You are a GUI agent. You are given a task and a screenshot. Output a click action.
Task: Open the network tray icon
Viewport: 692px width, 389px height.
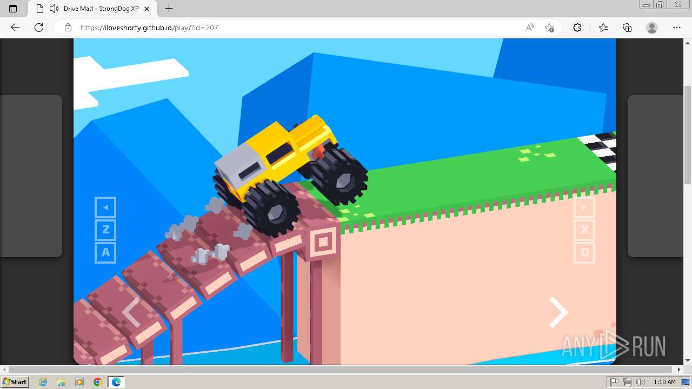coord(628,382)
